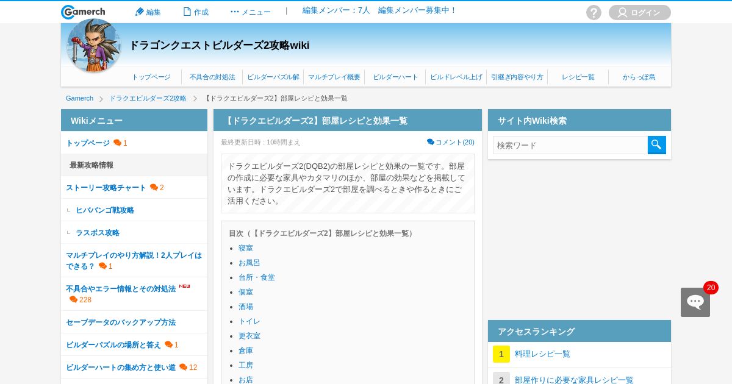Click 編集メンバー募集中 text in header
Viewport: 732px width, 384px height.
coord(417,10)
